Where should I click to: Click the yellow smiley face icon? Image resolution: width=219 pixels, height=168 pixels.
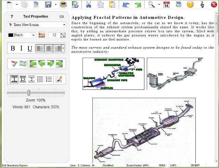[190, 4]
